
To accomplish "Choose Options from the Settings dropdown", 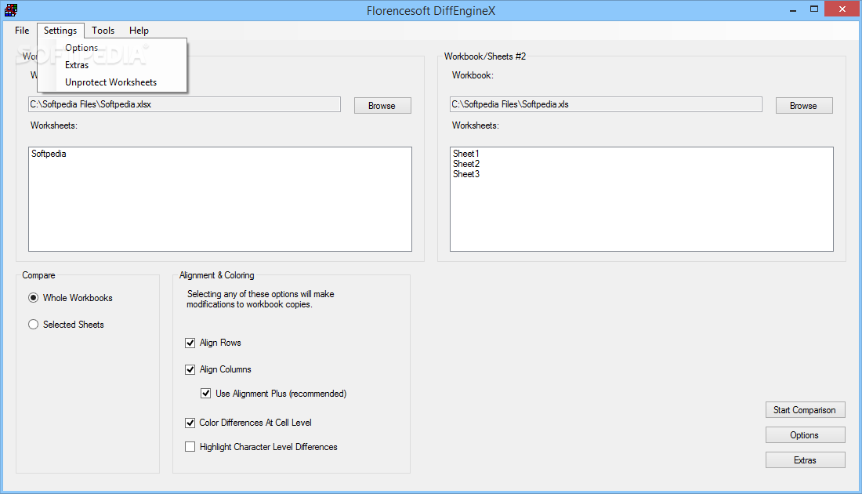I will (112, 48).
